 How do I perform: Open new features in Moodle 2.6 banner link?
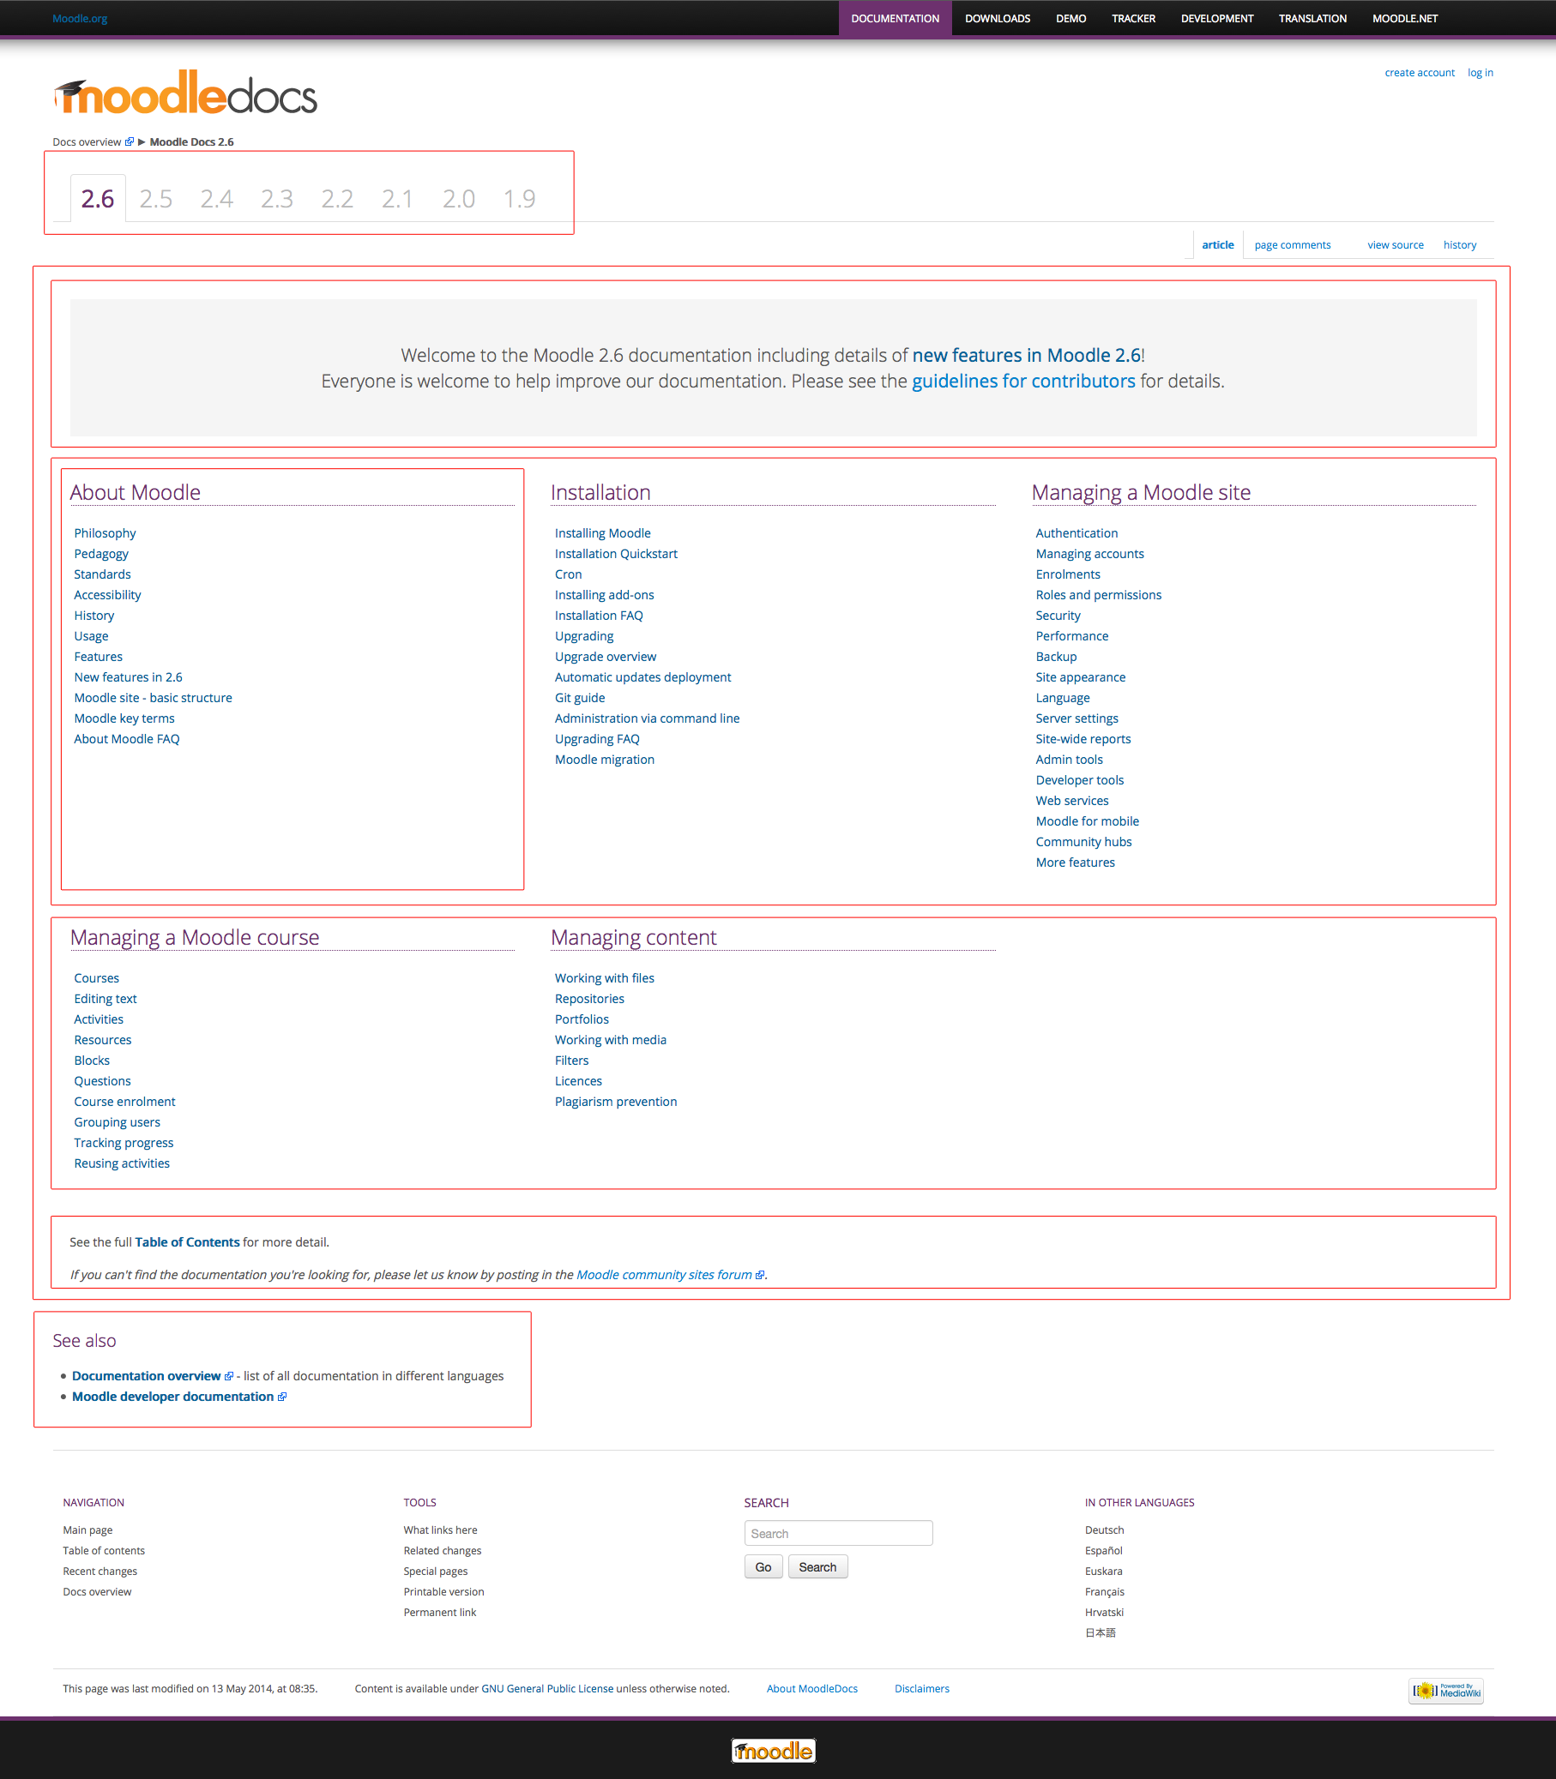coord(1027,355)
